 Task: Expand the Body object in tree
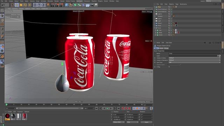[x=156, y=33]
